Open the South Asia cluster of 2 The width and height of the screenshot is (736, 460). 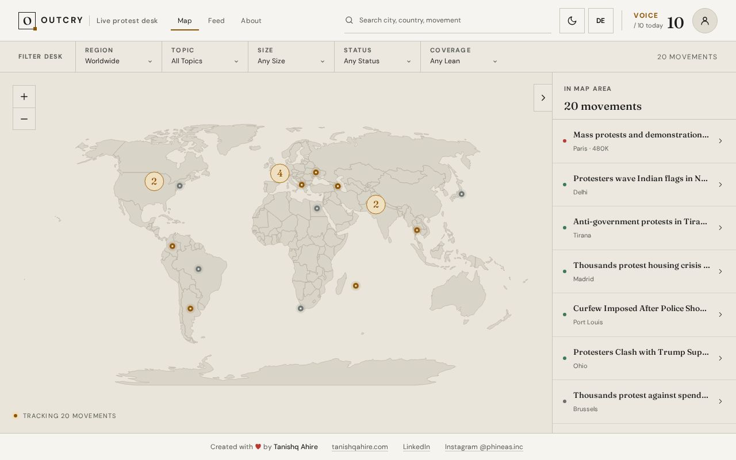coord(376,204)
